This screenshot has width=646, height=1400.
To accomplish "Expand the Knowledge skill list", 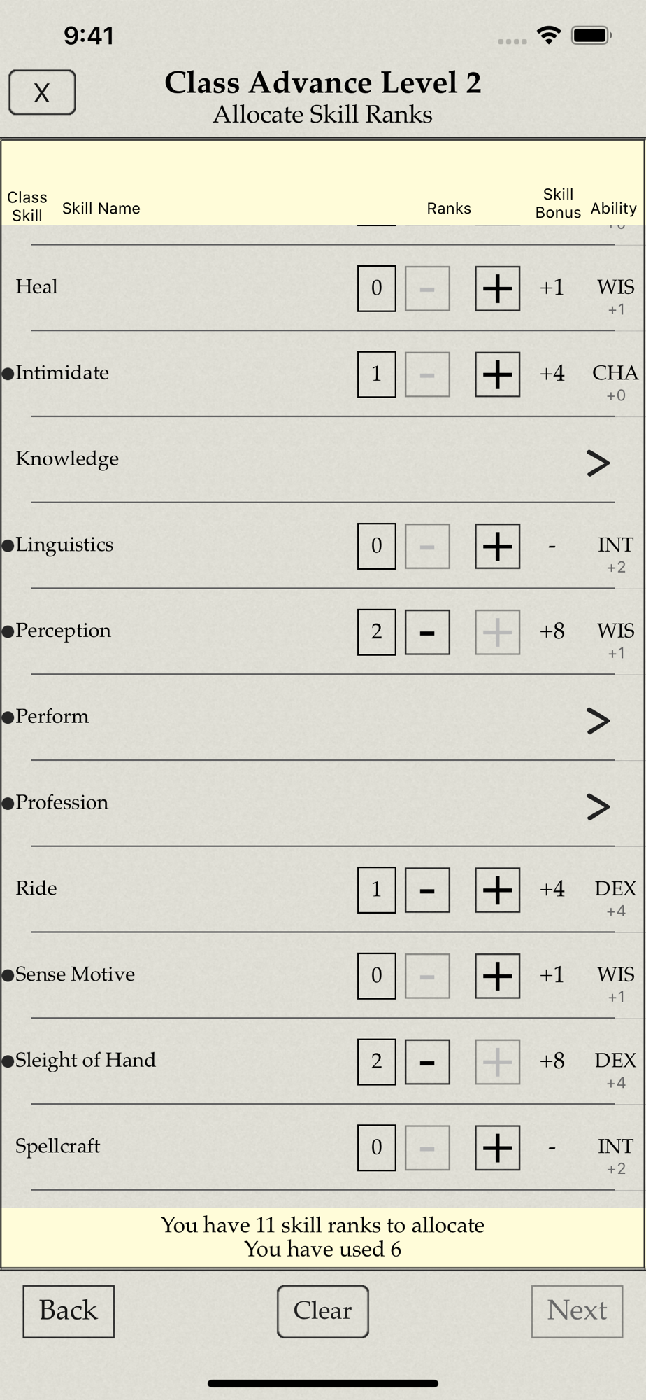I will pyautogui.click(x=598, y=462).
